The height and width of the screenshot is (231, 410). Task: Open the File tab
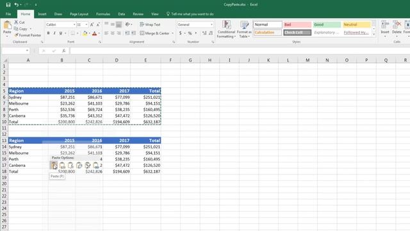[8, 14]
